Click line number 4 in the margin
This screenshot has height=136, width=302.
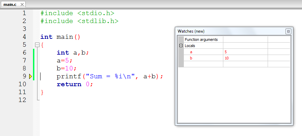(x=24, y=37)
